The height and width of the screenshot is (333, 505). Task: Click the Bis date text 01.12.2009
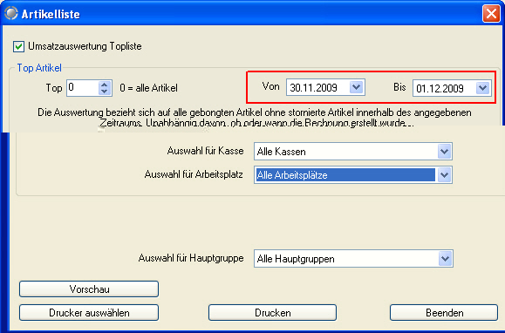(x=440, y=88)
